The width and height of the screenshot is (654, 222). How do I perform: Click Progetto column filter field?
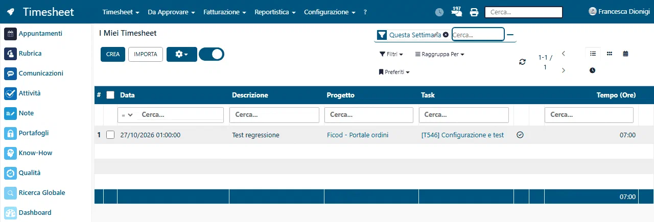click(369, 115)
